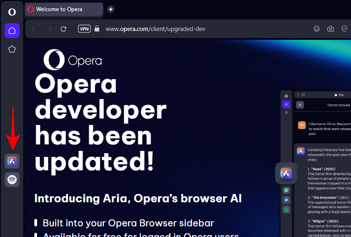The image size is (351, 237).
Task: Open the ad blocker shield icon
Action: pyautogui.click(x=344, y=29)
